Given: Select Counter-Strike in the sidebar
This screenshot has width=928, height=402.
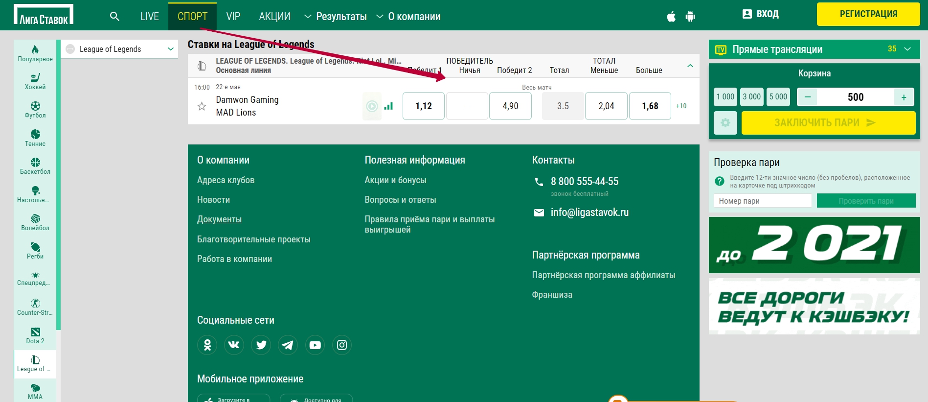Looking at the screenshot, I should (35, 307).
